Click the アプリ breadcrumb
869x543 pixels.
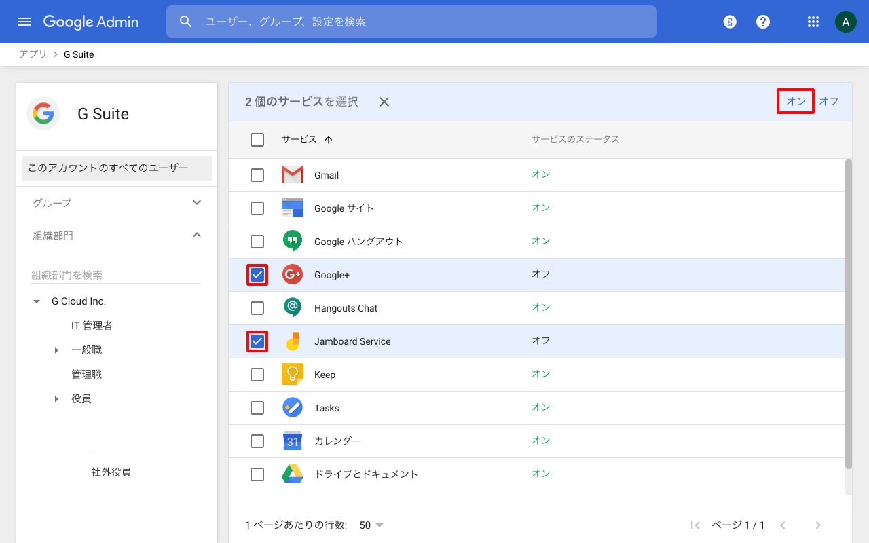tap(33, 54)
